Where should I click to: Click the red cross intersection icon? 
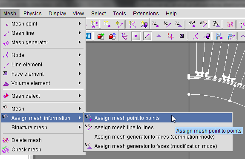[170, 36]
